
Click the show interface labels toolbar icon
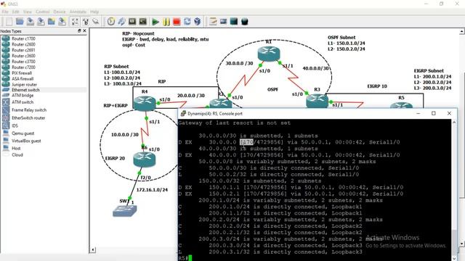tap(75, 22)
